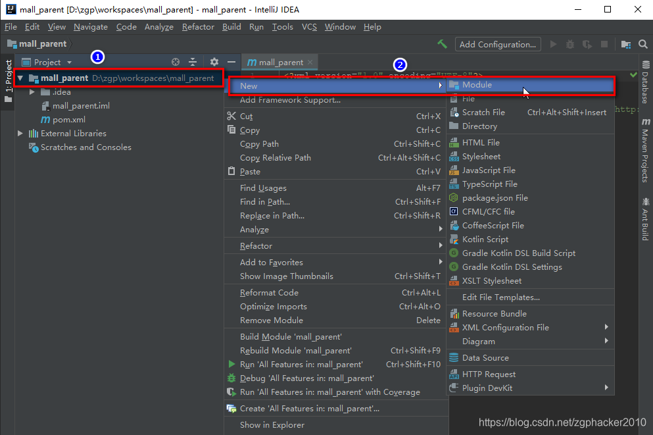Image resolution: width=653 pixels, height=435 pixels.
Task: Select CFML/CFC file option
Action: pyautogui.click(x=530, y=212)
